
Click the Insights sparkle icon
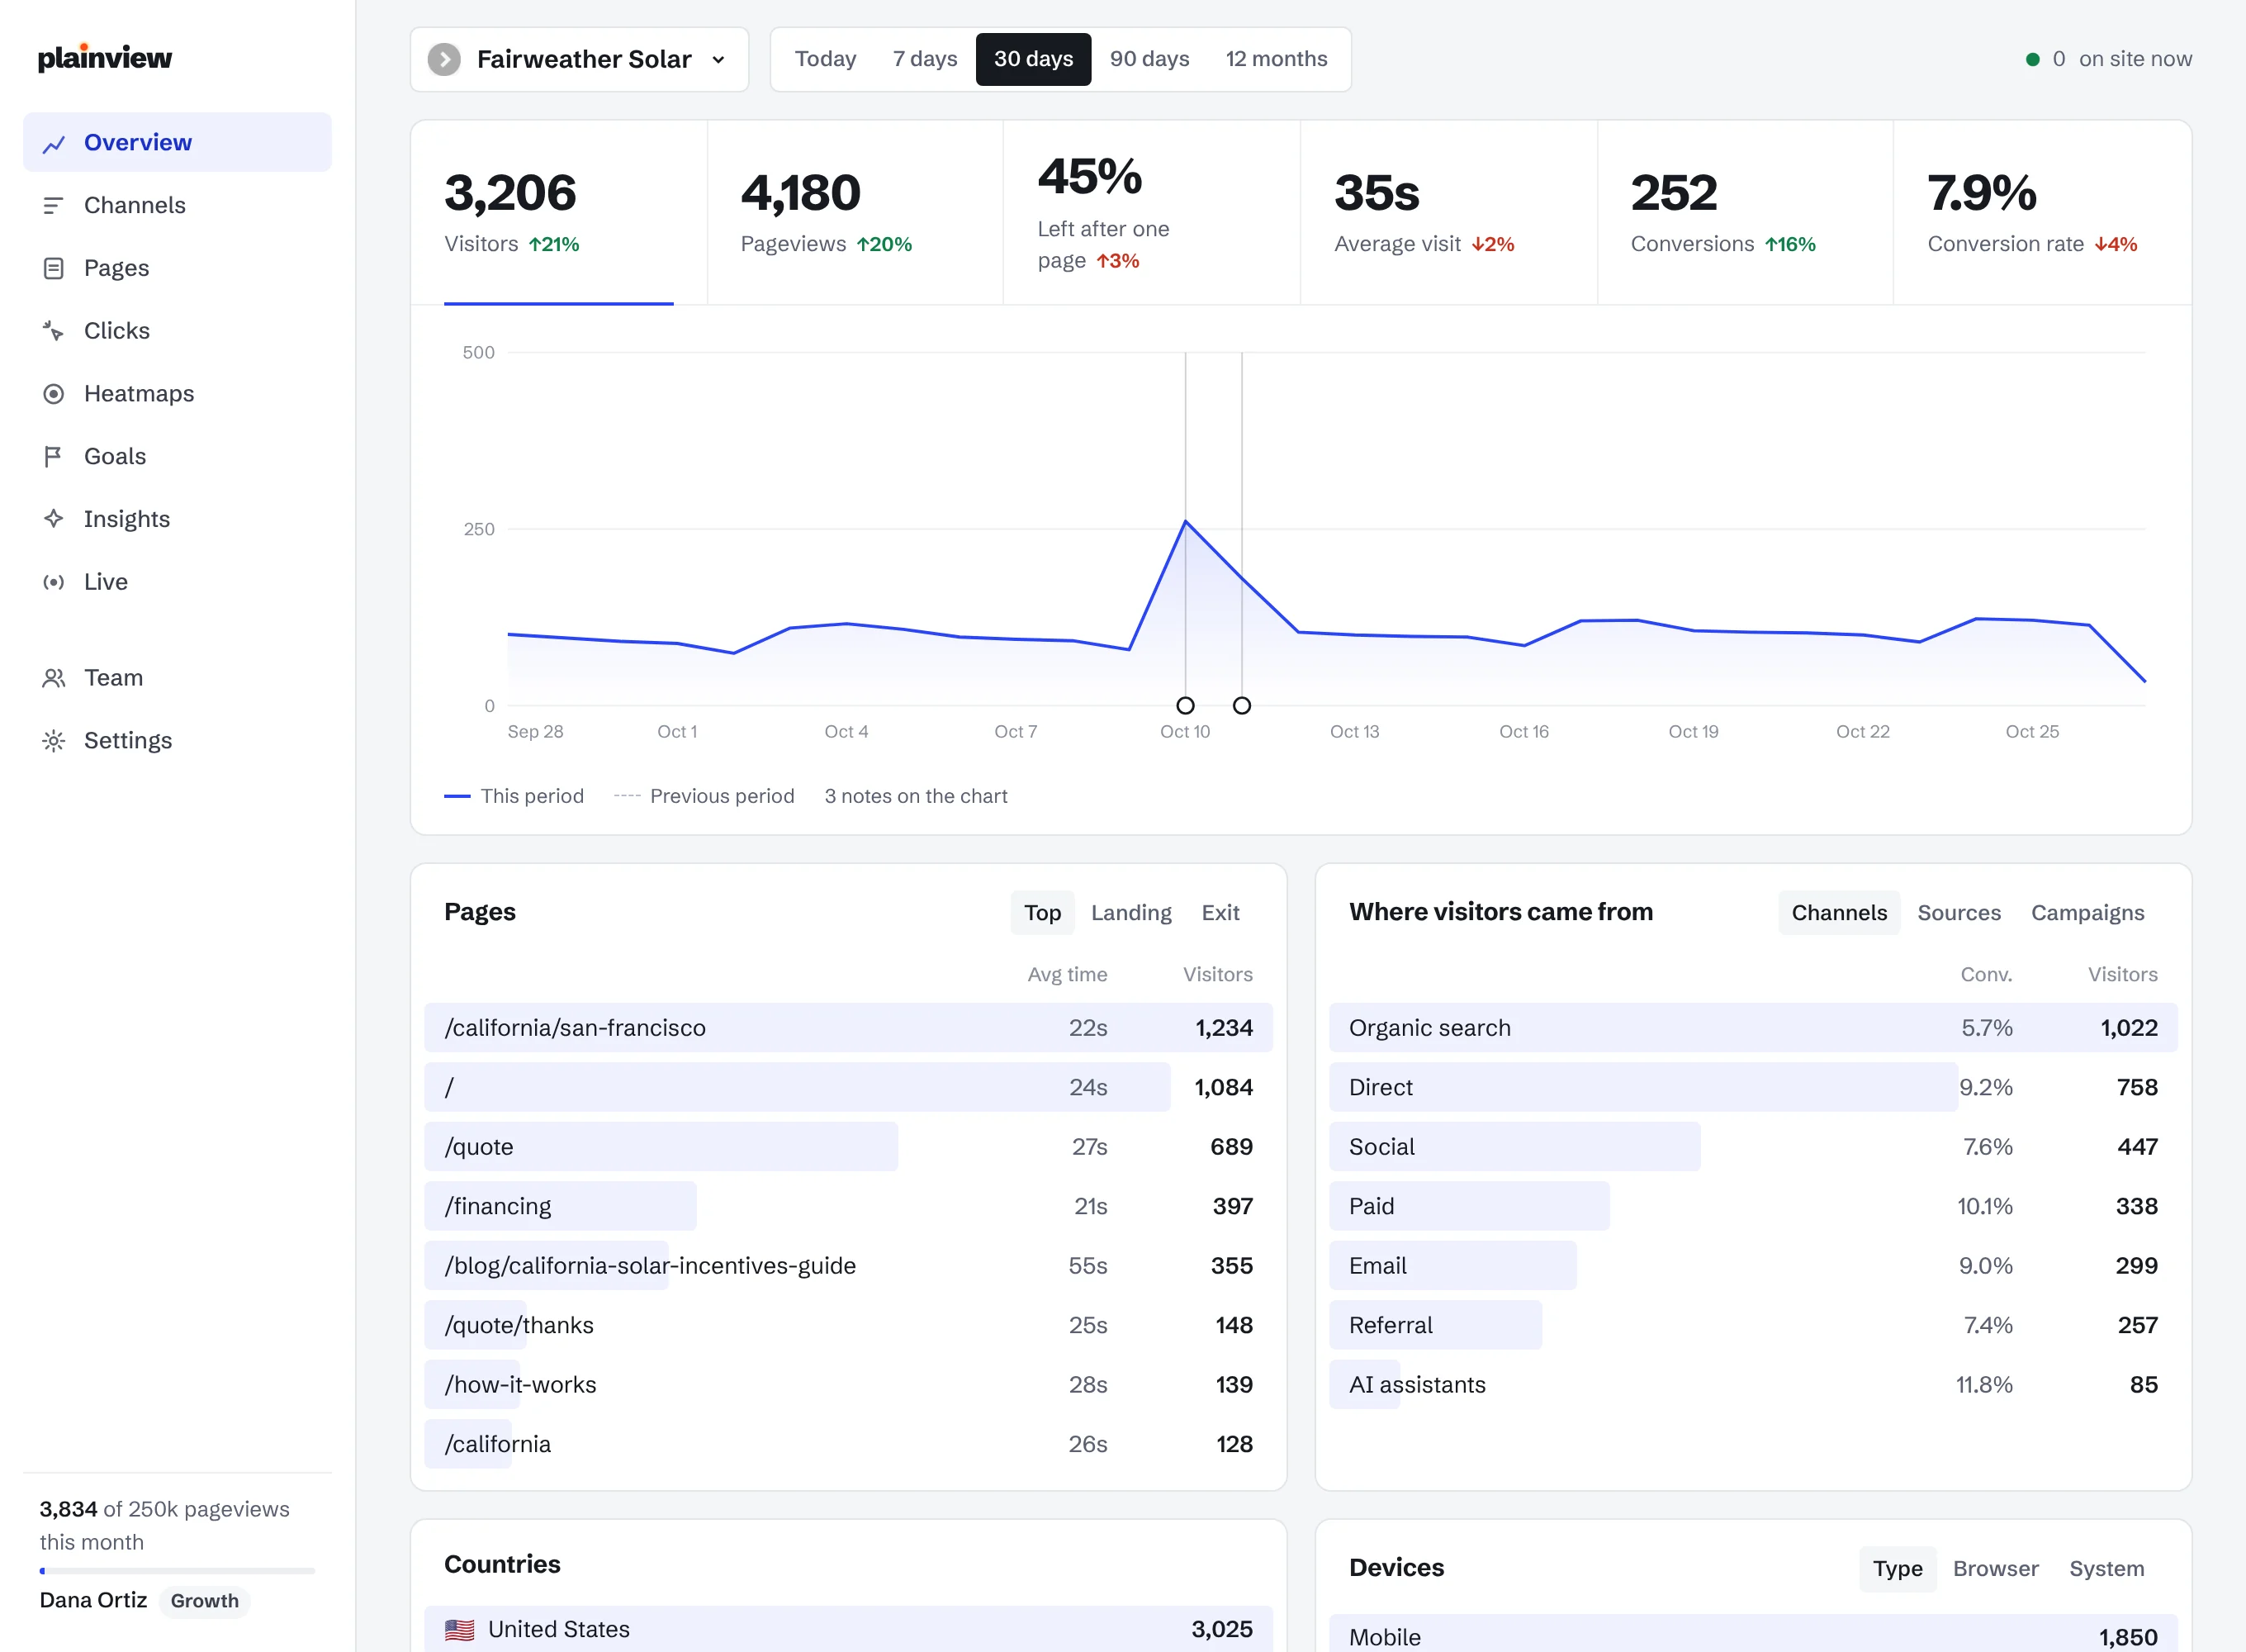(54, 519)
